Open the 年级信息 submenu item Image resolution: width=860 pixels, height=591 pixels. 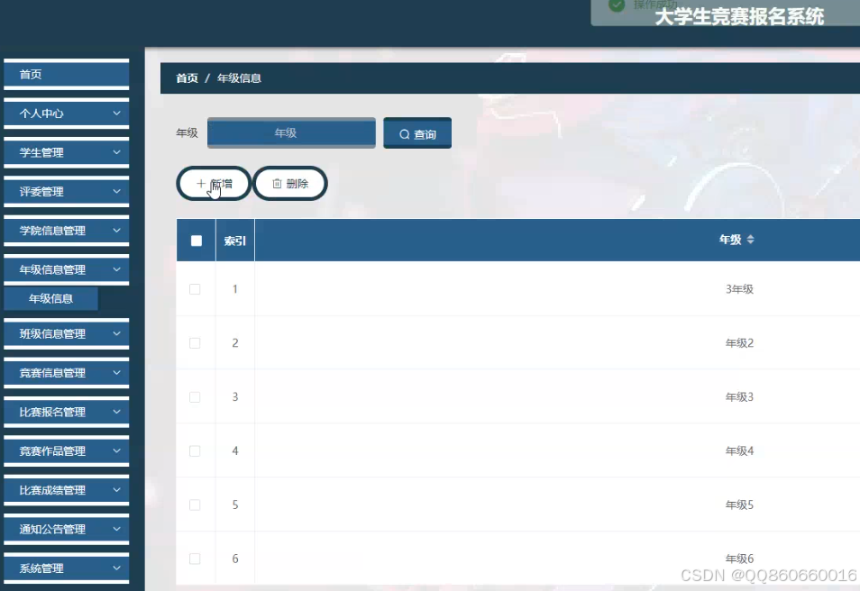[52, 298]
